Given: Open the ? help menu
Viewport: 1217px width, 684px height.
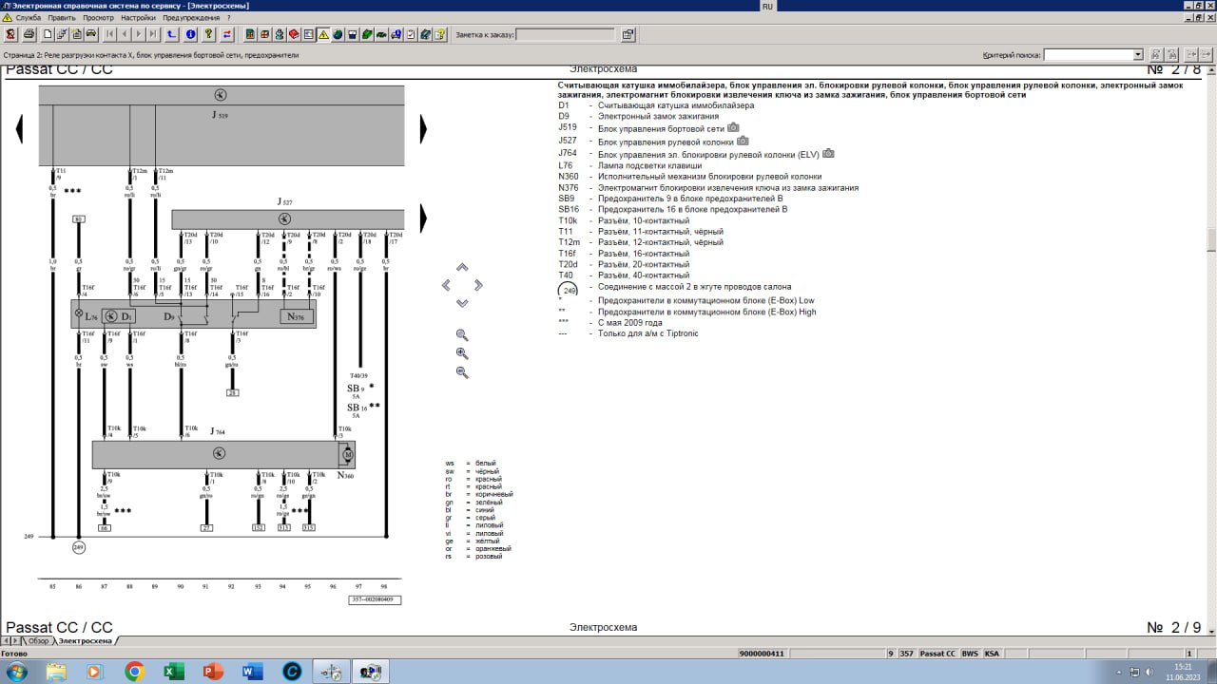Looking at the screenshot, I should click(x=228, y=17).
